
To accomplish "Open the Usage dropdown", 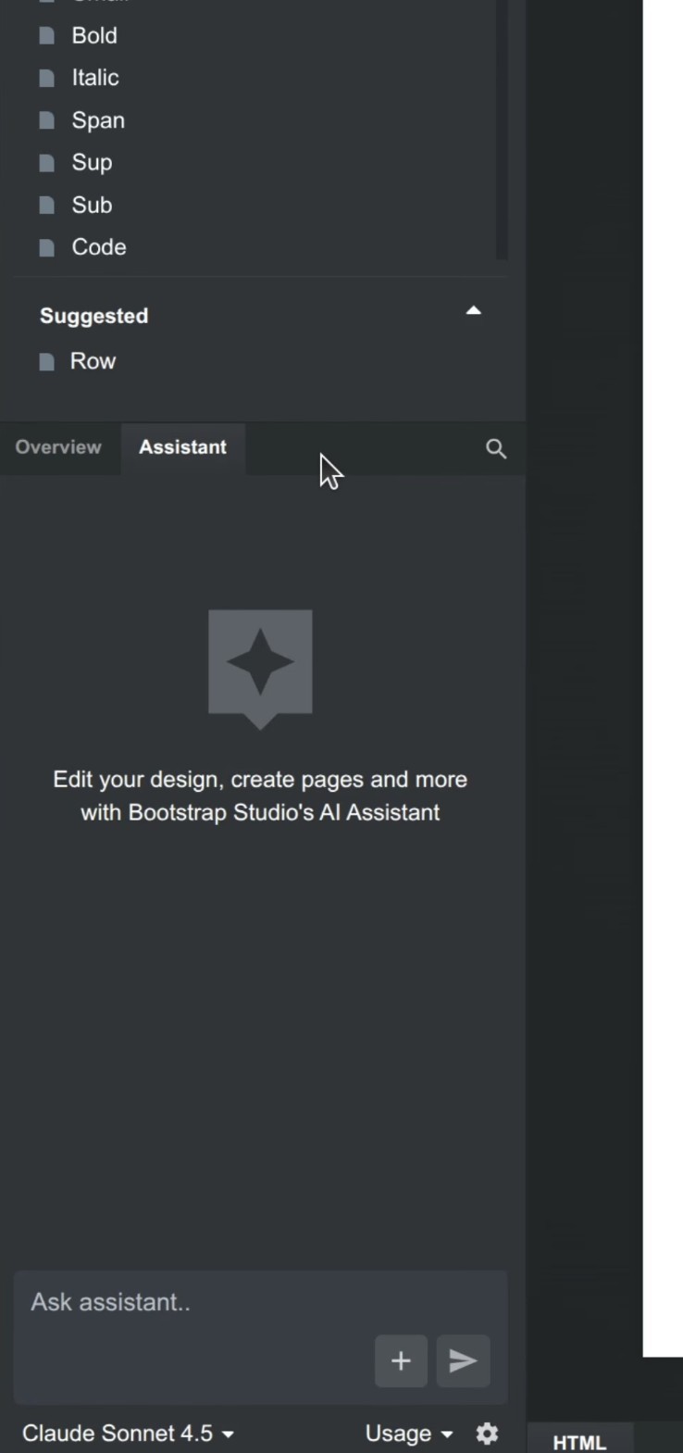I will pyautogui.click(x=408, y=1434).
